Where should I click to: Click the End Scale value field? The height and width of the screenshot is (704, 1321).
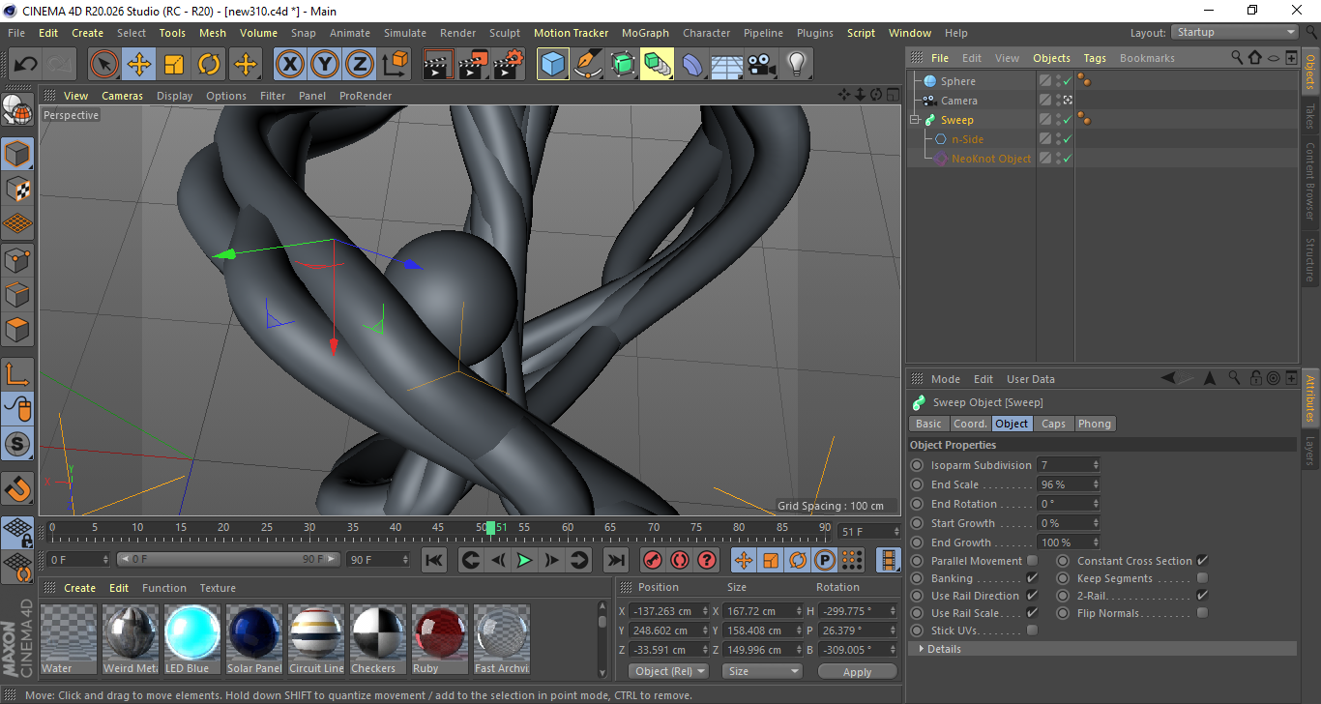[1069, 484]
